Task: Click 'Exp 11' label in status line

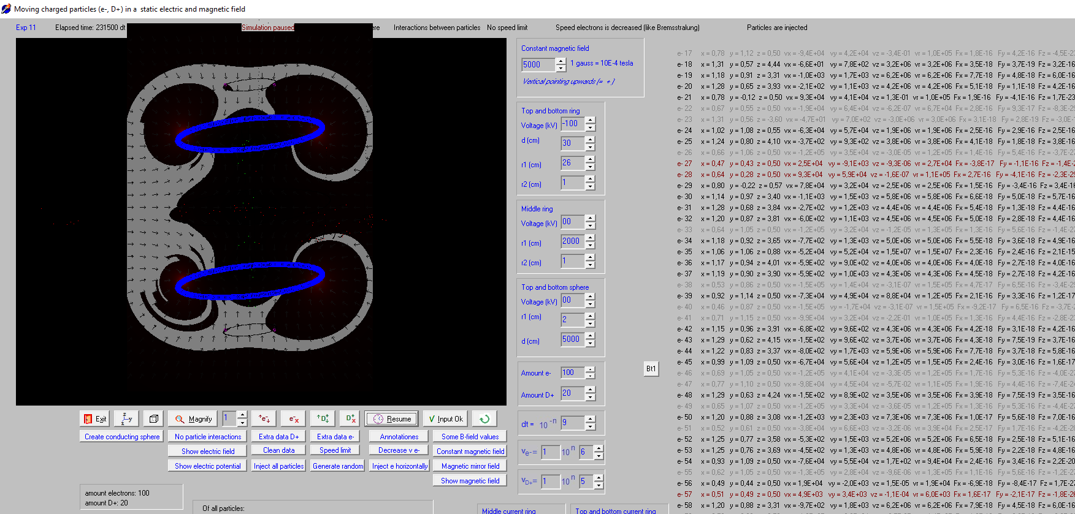Action: click(26, 28)
